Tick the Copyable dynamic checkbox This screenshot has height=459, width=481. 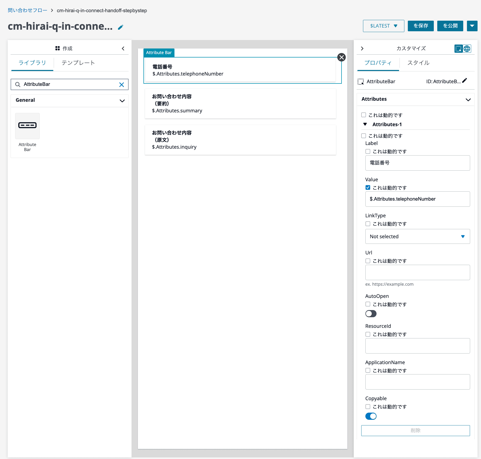tap(368, 407)
